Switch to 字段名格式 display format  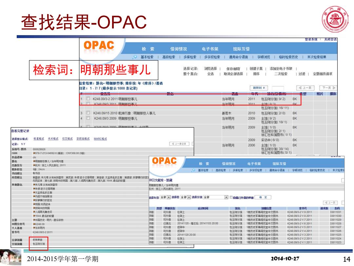83,139
